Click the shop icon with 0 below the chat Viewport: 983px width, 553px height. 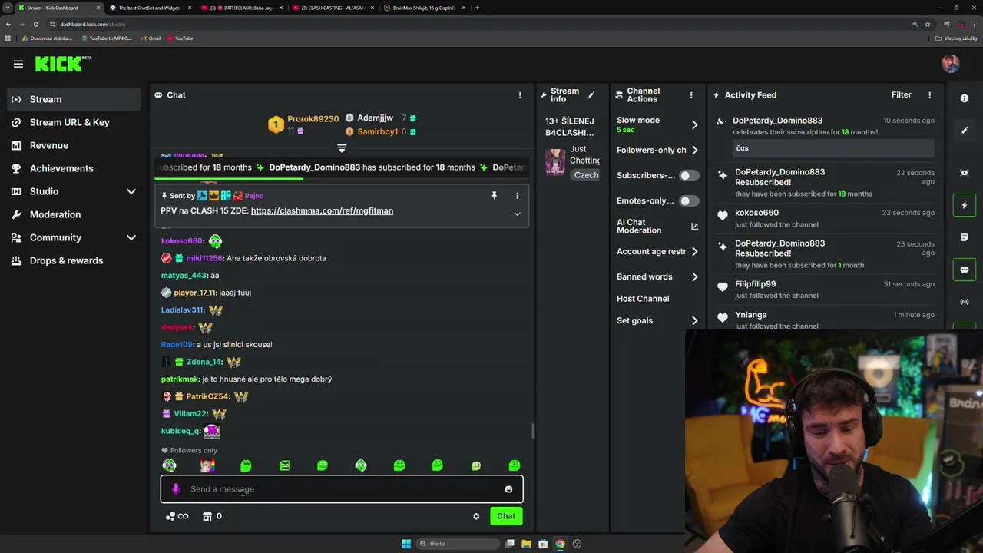pyautogui.click(x=212, y=516)
